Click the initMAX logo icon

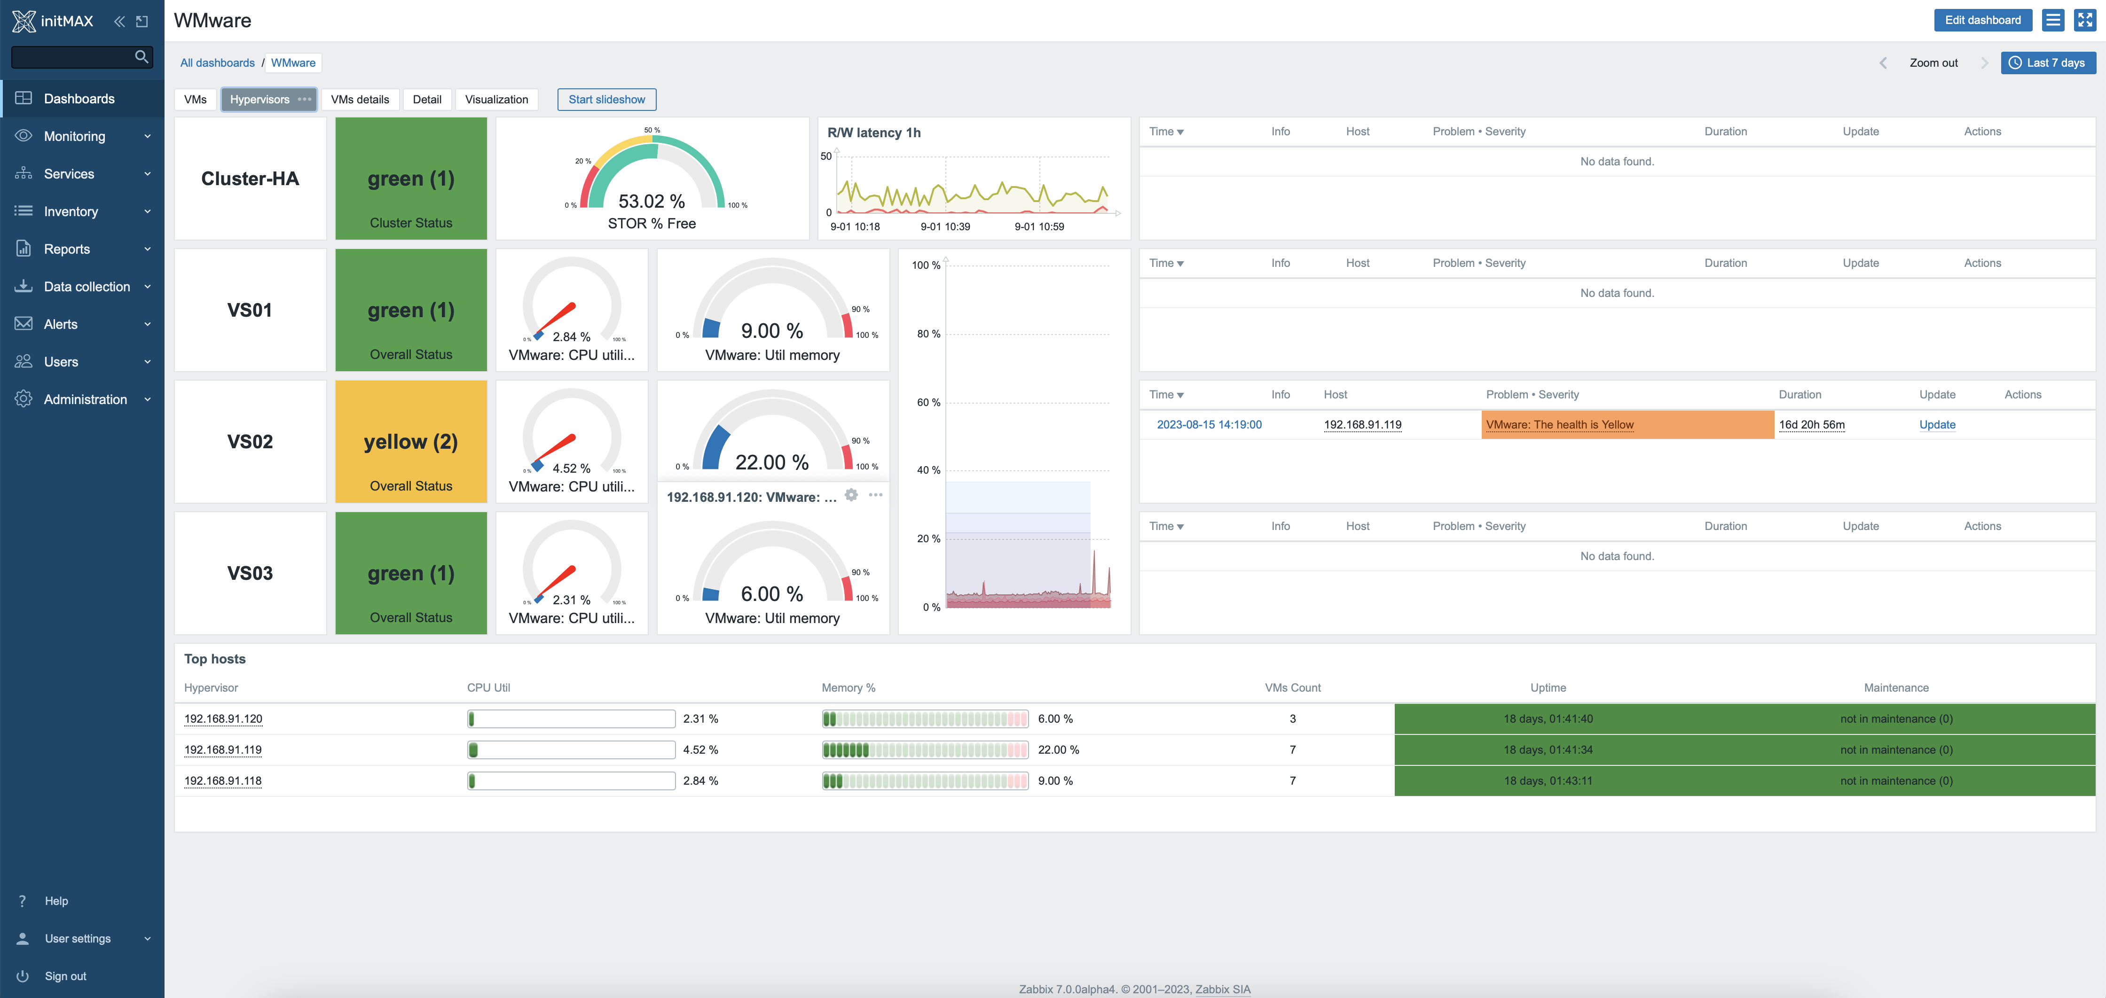pos(24,21)
